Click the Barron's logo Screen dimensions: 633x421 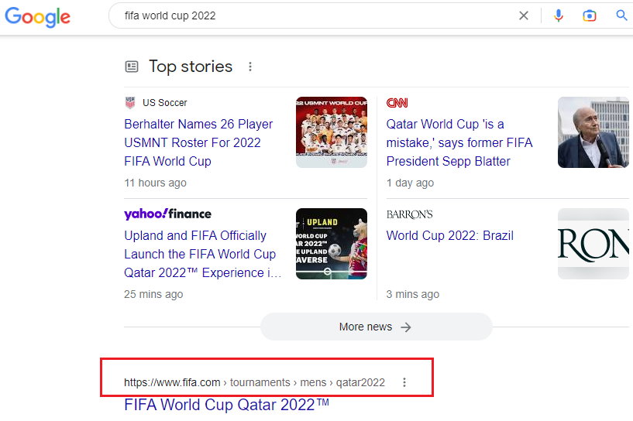pos(409,214)
